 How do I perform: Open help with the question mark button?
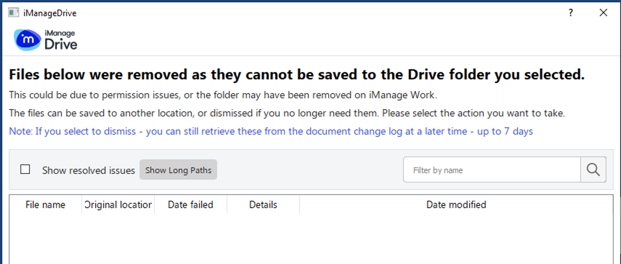click(571, 13)
